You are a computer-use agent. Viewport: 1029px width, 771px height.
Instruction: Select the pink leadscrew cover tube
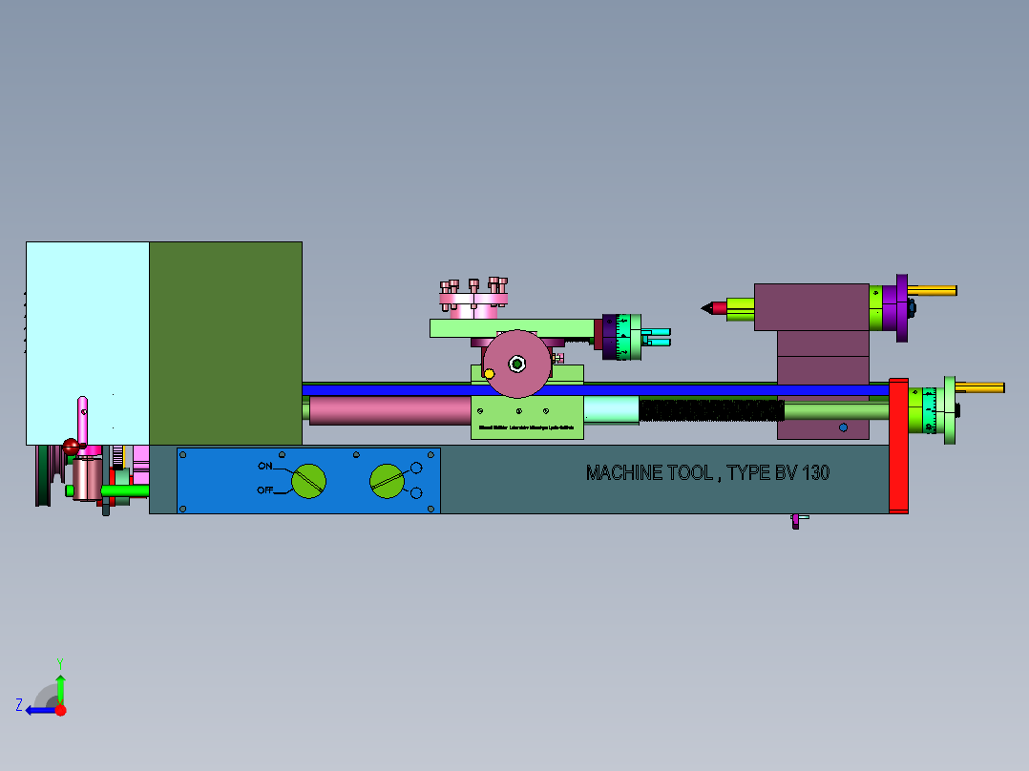(389, 410)
